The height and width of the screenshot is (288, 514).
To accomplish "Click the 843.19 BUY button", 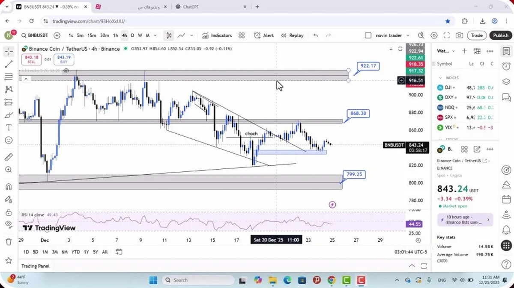I will (x=64, y=59).
